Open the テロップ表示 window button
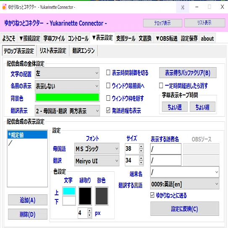The image size is (228, 228). point(162,23)
